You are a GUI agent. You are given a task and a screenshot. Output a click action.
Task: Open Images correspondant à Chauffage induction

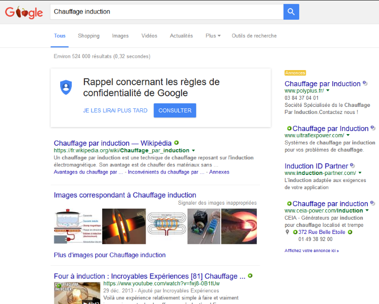(125, 195)
